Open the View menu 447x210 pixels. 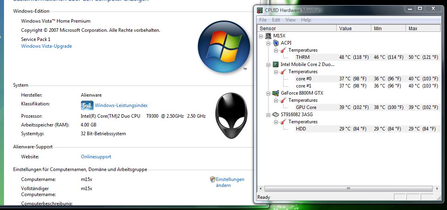[290, 20]
